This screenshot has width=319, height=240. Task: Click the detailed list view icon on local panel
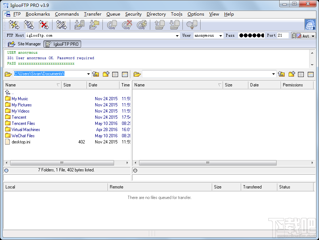click(x=115, y=74)
